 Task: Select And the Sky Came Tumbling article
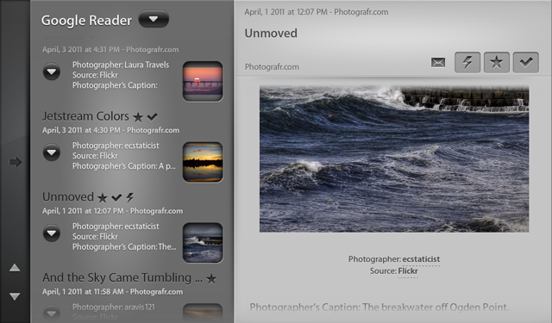coord(122,277)
